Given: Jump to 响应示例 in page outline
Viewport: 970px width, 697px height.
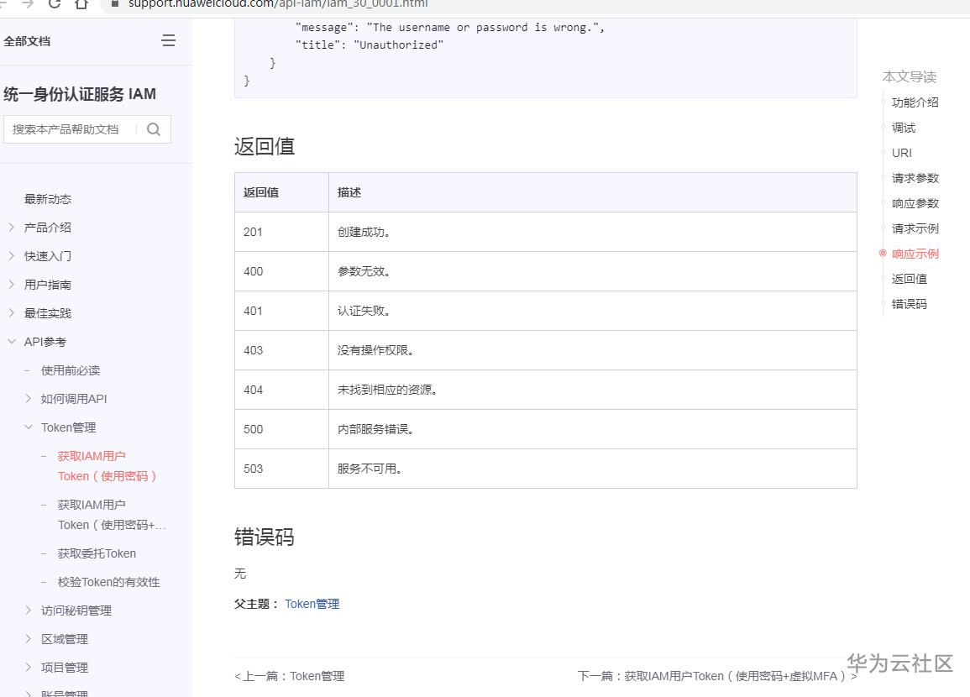Looking at the screenshot, I should pos(915,254).
